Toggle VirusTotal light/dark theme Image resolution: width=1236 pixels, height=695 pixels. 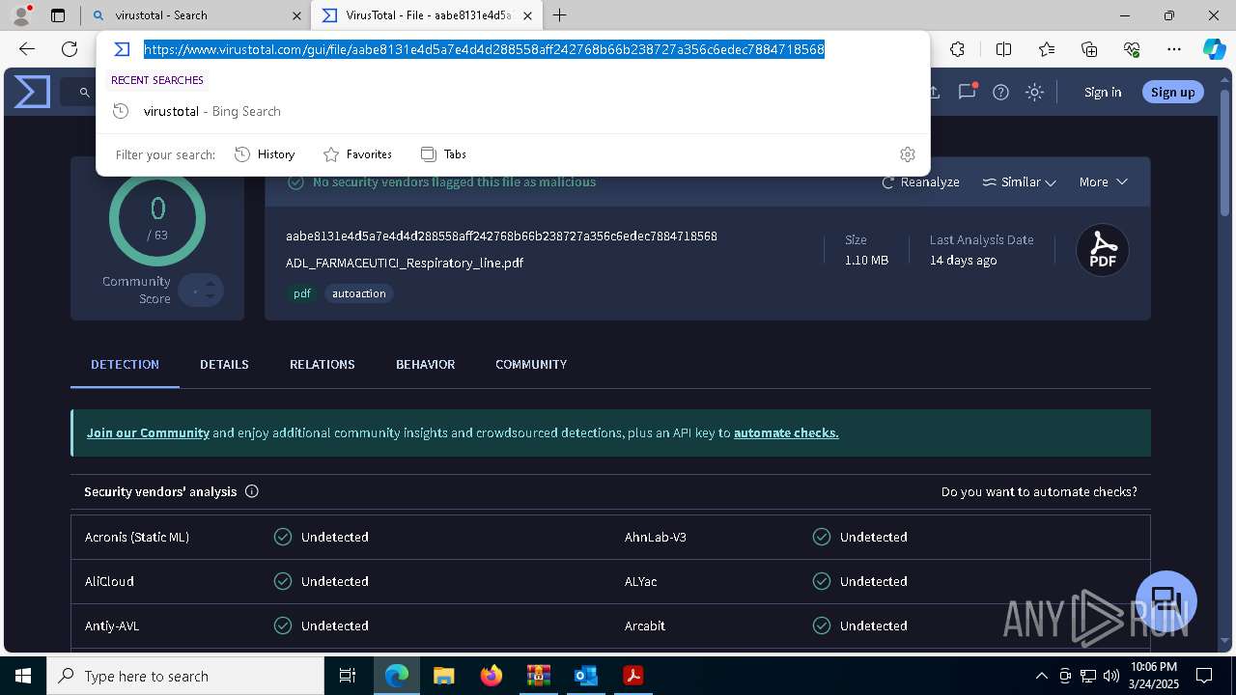click(1034, 92)
